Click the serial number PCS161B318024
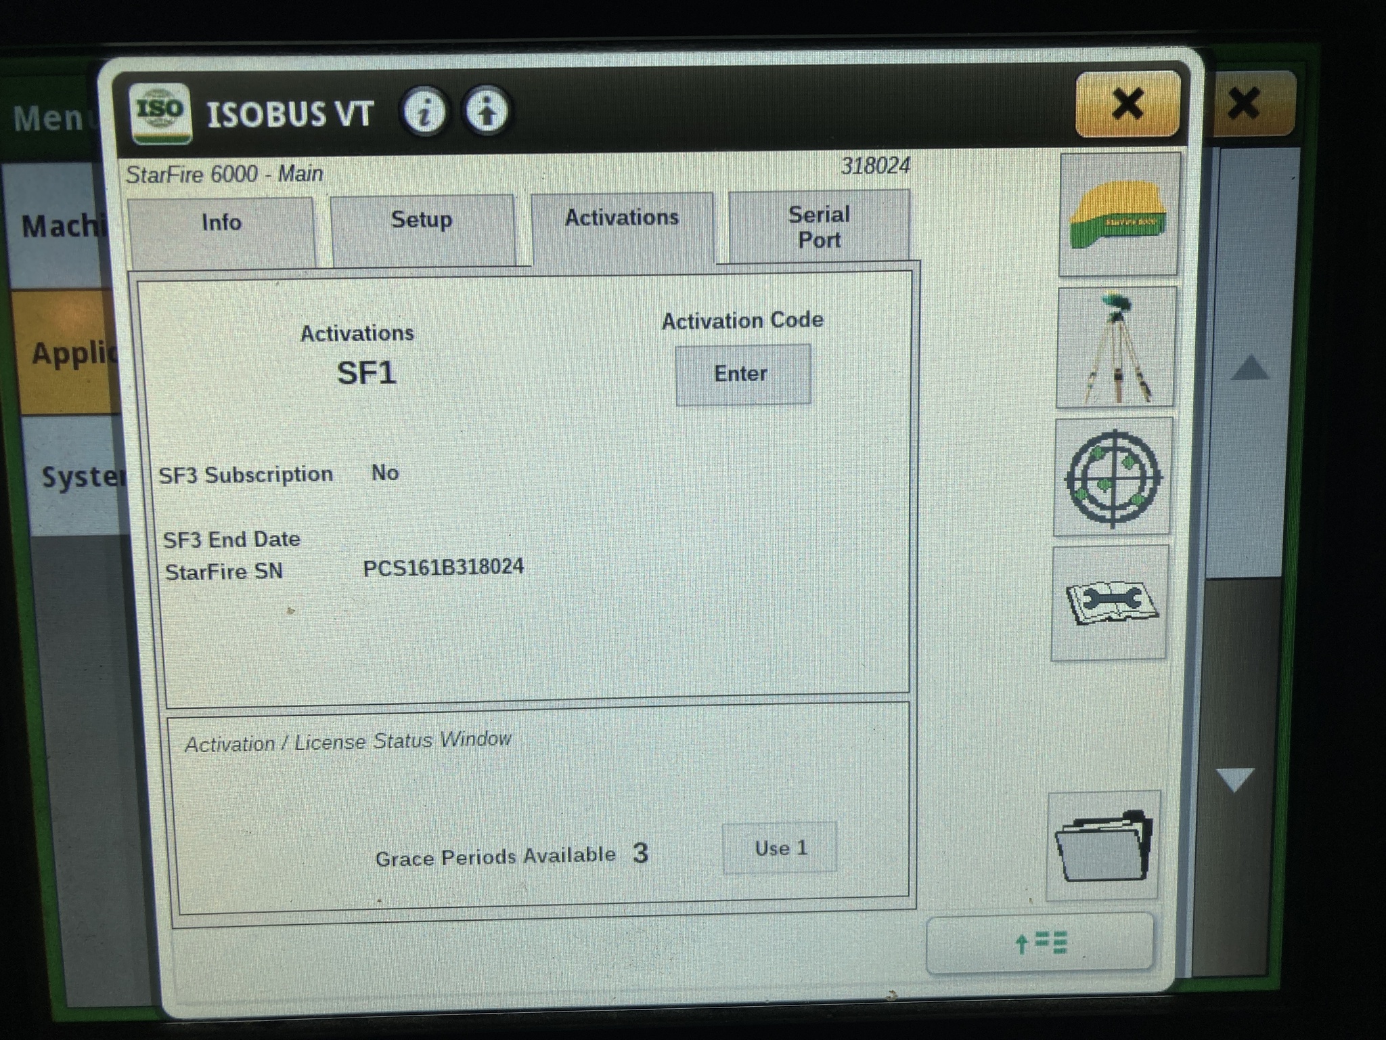Image resolution: width=1386 pixels, height=1040 pixels. click(443, 567)
